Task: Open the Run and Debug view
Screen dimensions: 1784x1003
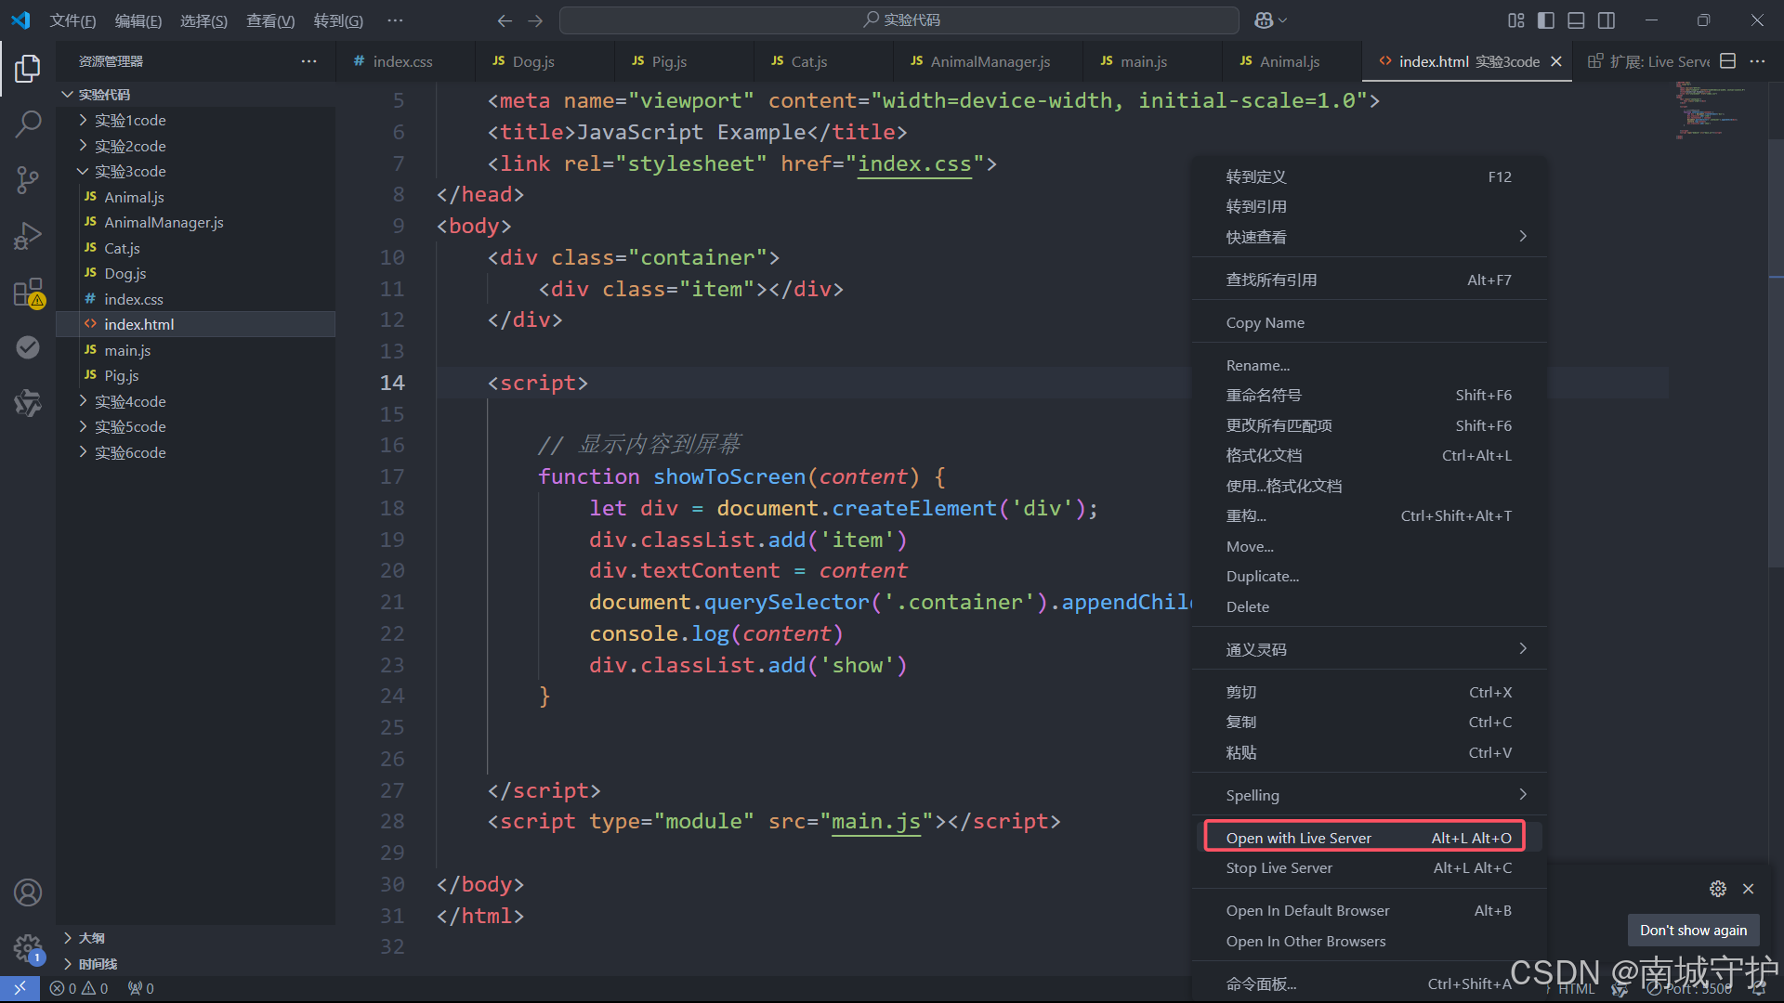Action: tap(28, 236)
